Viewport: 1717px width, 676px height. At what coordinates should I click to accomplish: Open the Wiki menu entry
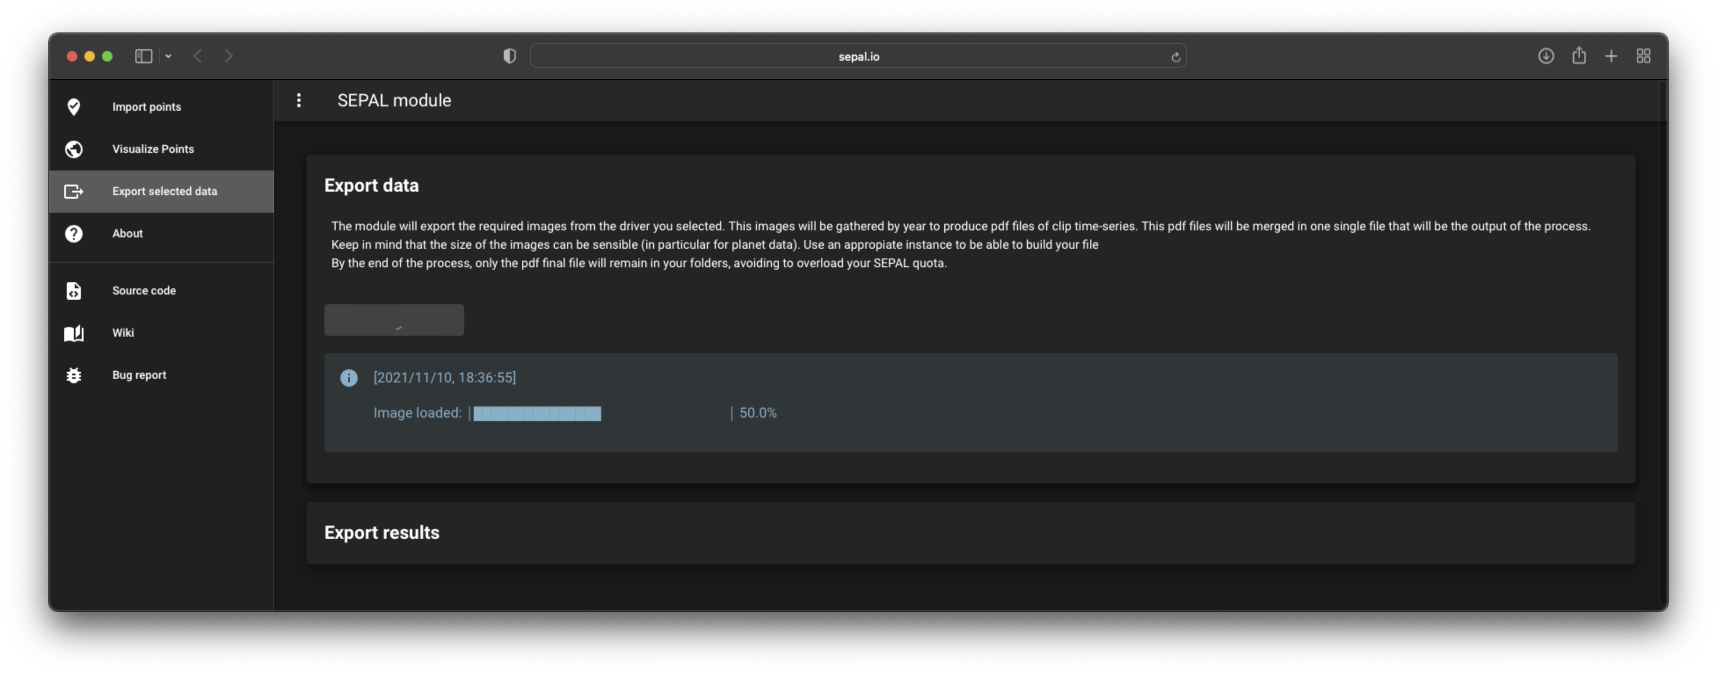coord(124,333)
